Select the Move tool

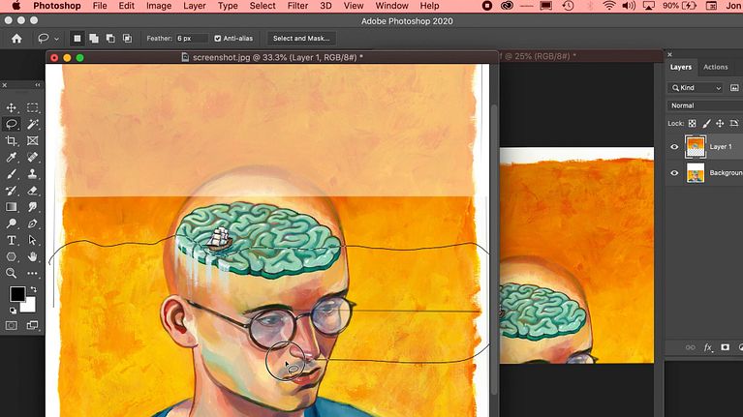[12, 107]
